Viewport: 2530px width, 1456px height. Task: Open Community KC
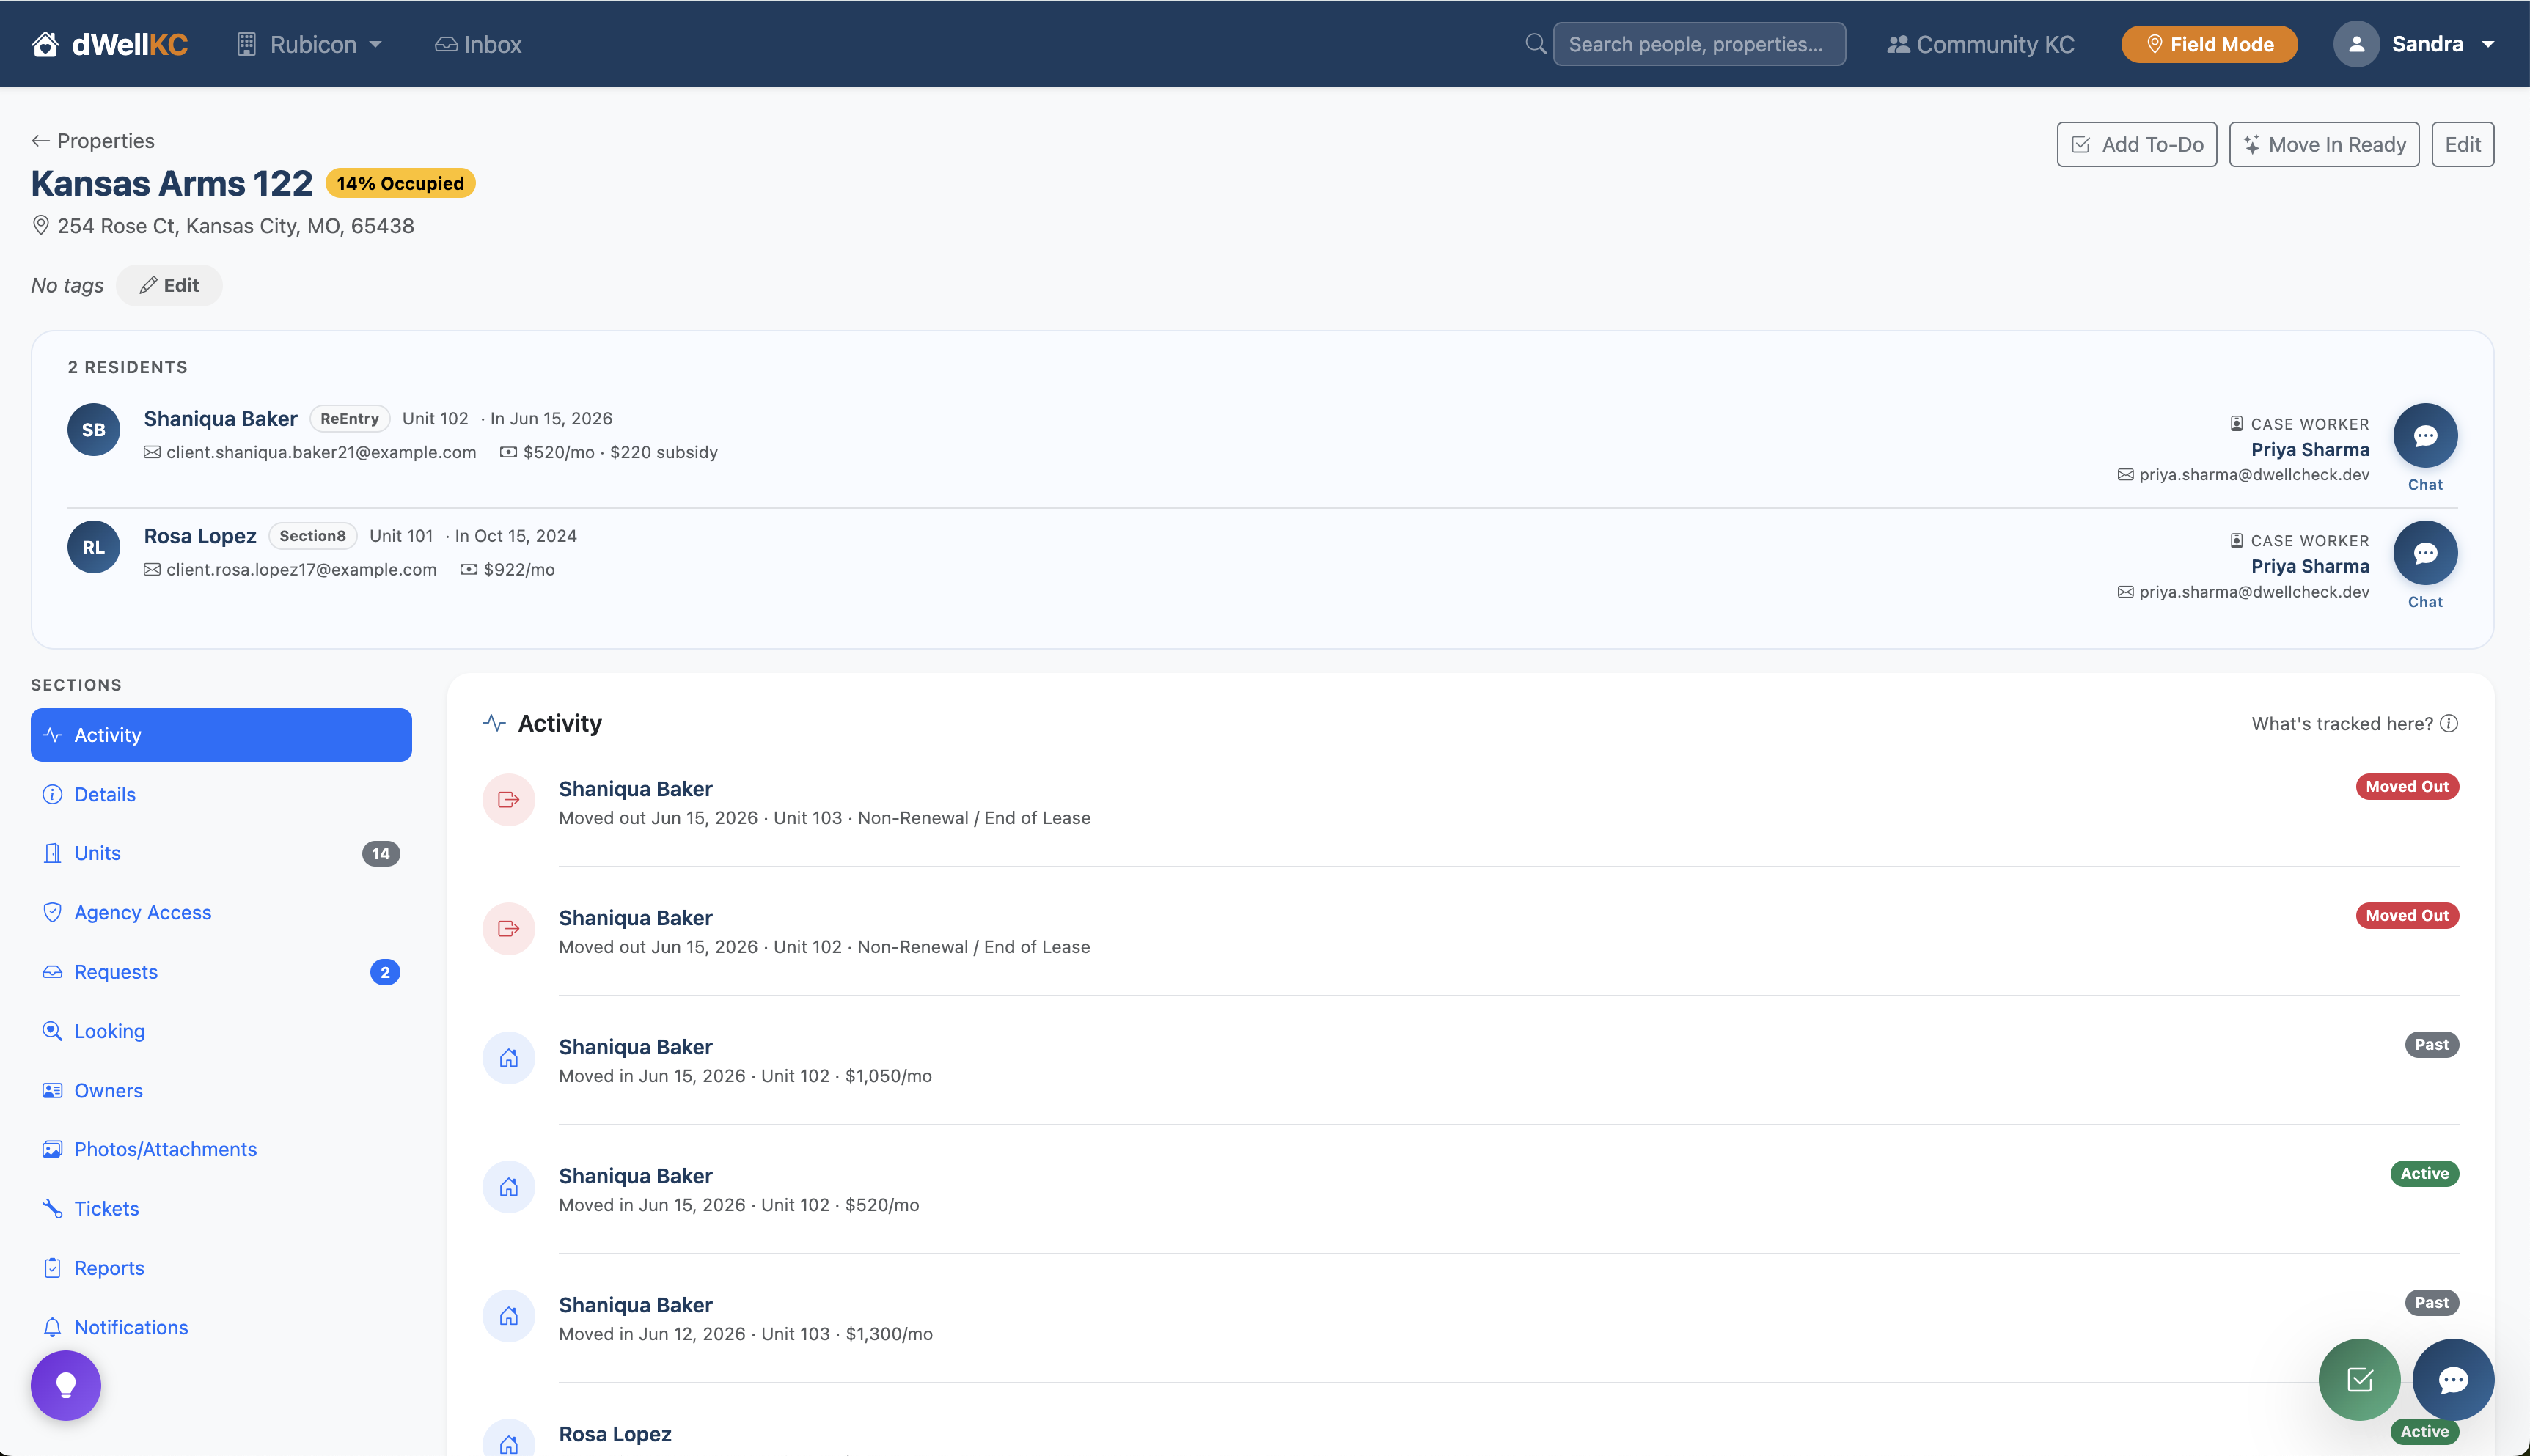(1980, 44)
